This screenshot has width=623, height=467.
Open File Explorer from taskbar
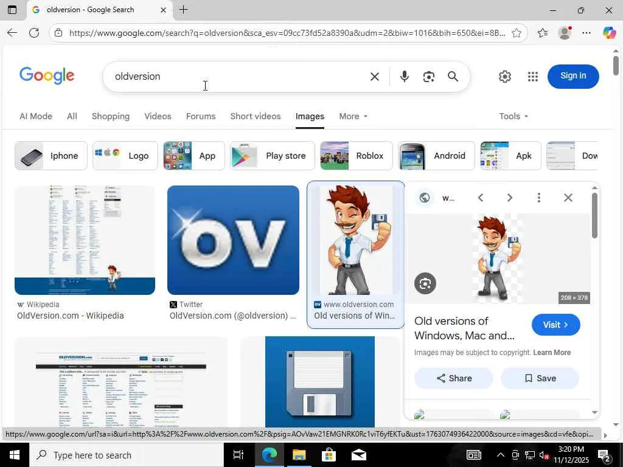tap(299, 455)
